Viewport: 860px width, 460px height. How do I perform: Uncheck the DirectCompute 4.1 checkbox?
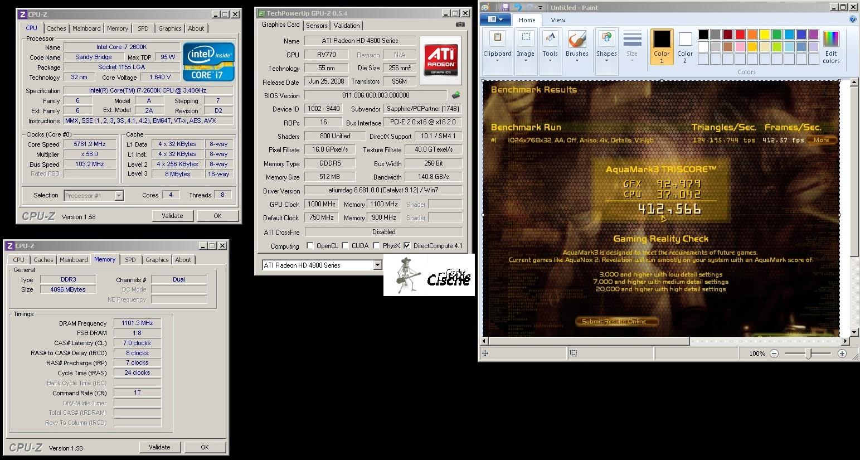tap(407, 246)
